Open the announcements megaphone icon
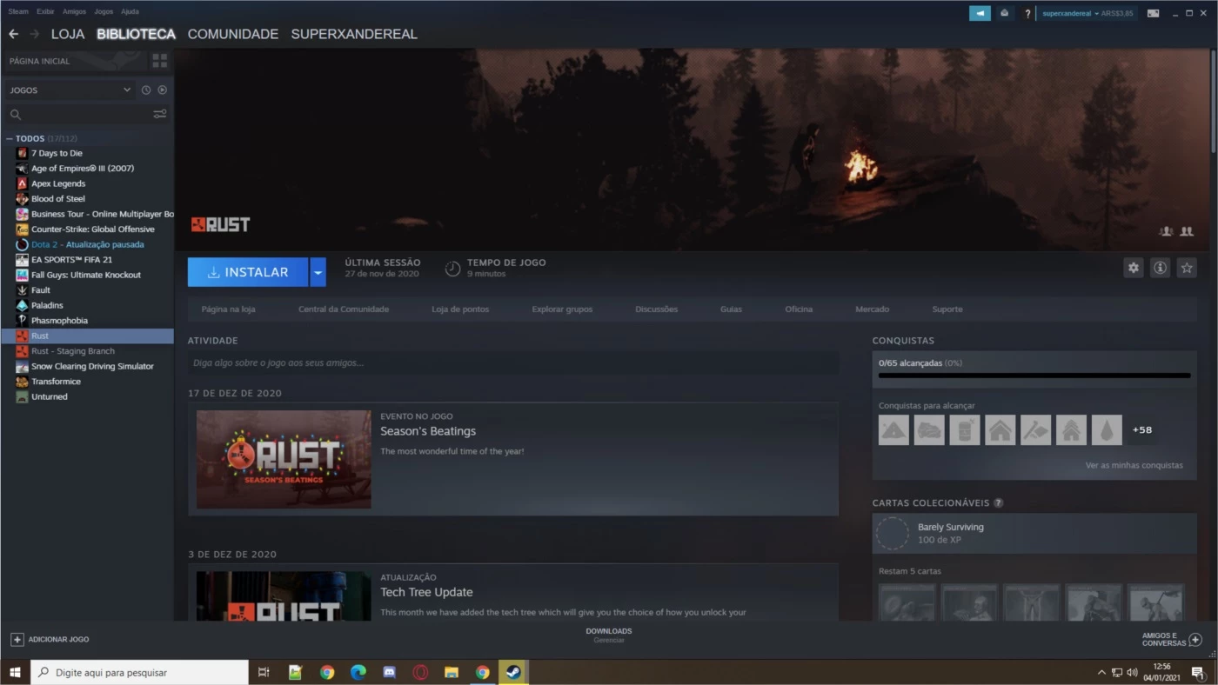The height and width of the screenshot is (685, 1218). pos(980,13)
